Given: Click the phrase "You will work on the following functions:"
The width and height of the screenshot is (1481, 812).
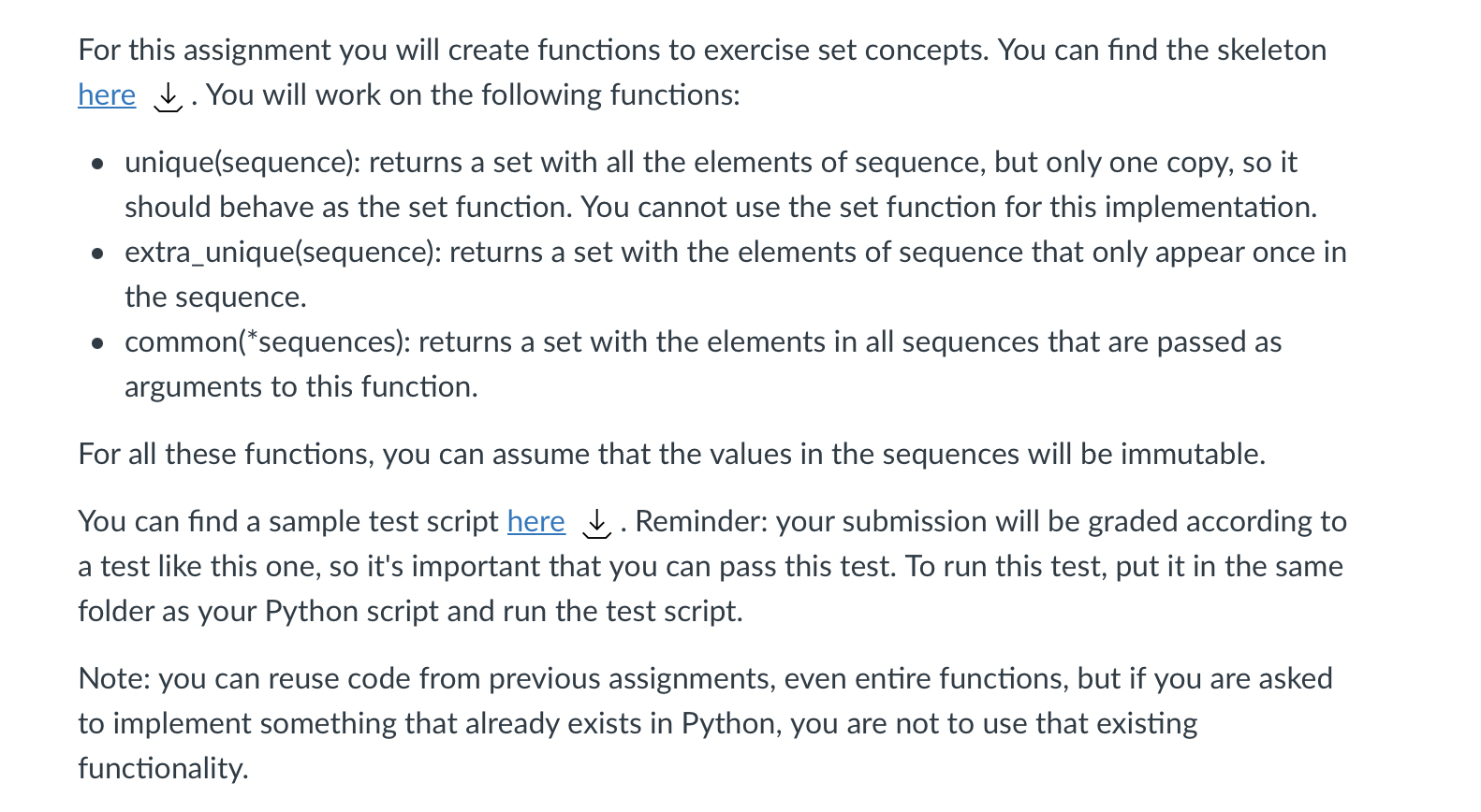Looking at the screenshot, I should click(x=473, y=95).
